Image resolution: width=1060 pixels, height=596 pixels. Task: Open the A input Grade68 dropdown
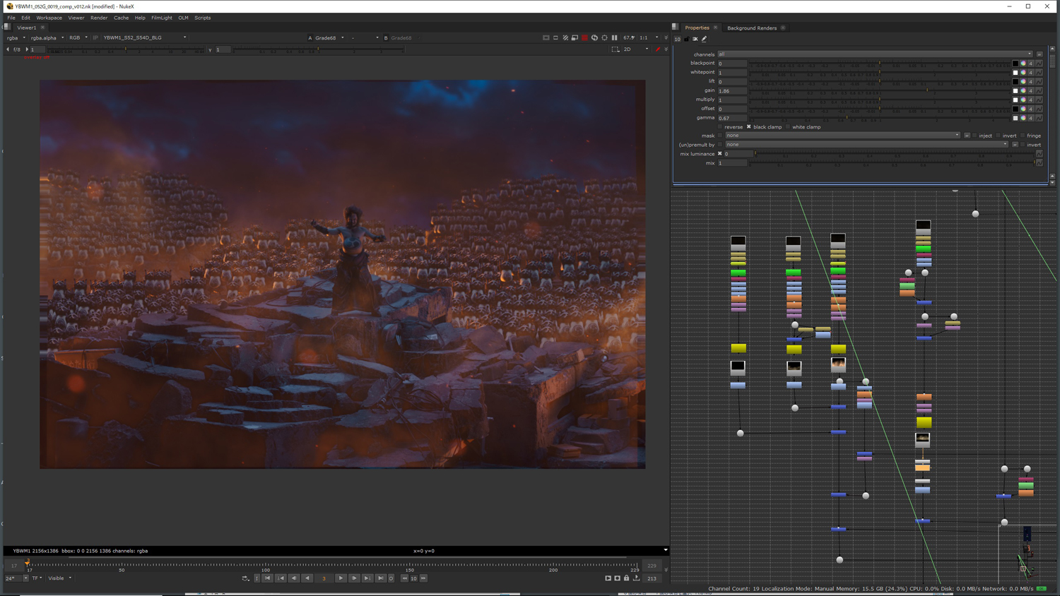[329, 38]
